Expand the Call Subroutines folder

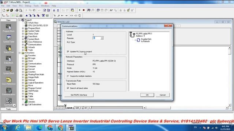(23, 104)
